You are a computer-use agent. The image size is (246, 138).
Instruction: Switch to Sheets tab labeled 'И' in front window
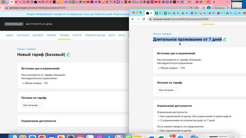pyautogui.click(x=167, y=13)
